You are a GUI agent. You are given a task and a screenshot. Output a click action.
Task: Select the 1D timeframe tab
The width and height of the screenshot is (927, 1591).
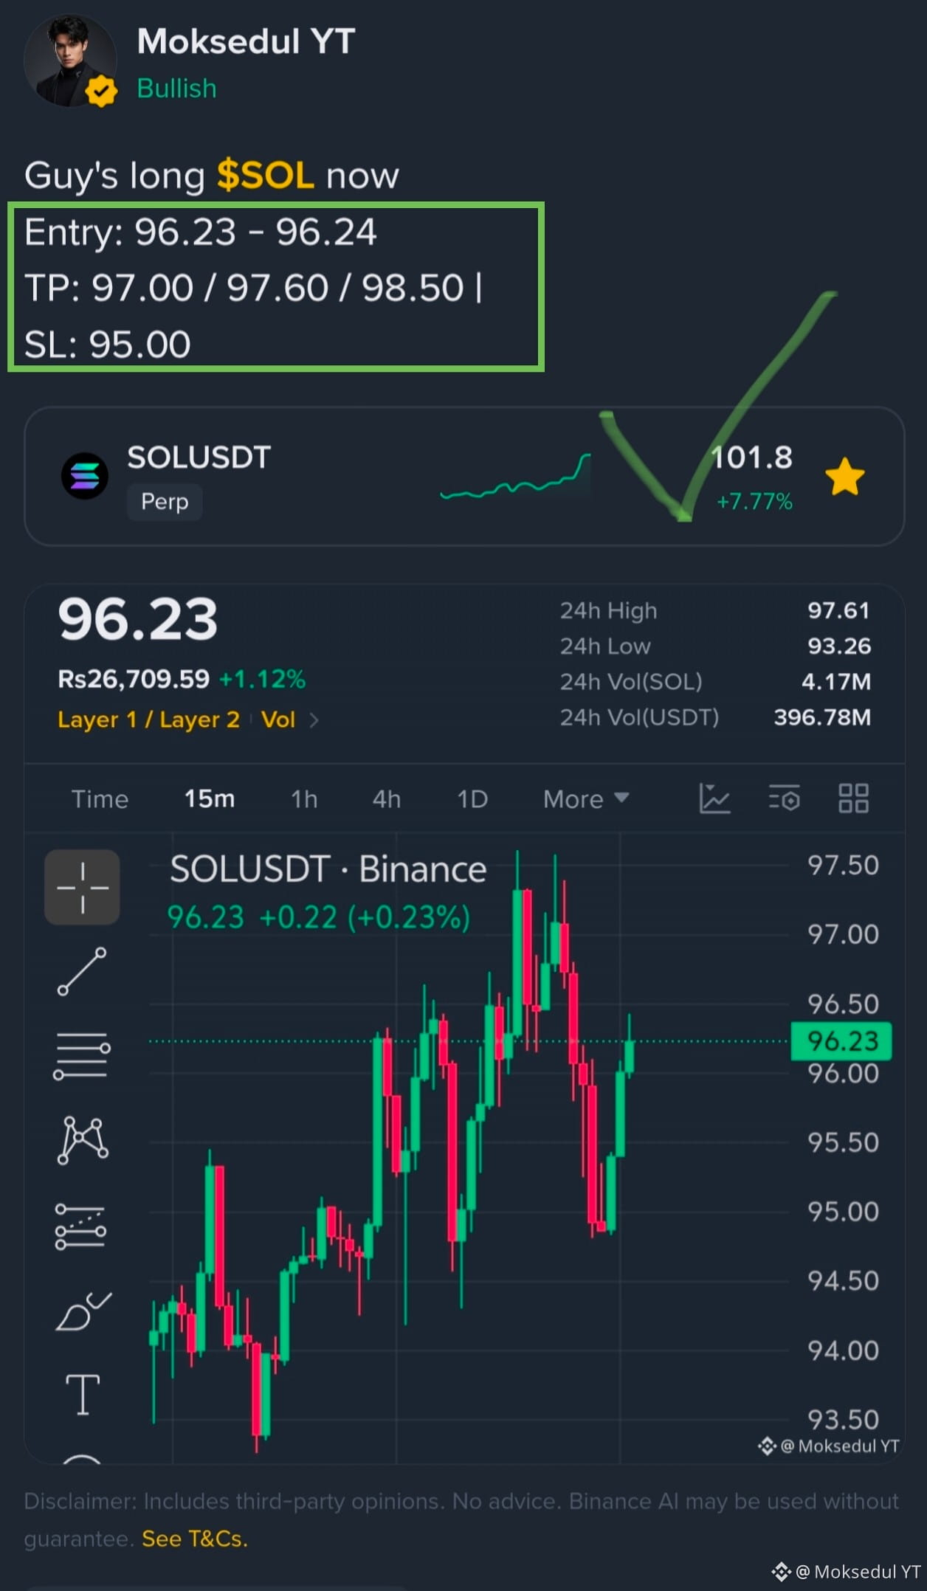pyautogui.click(x=472, y=799)
